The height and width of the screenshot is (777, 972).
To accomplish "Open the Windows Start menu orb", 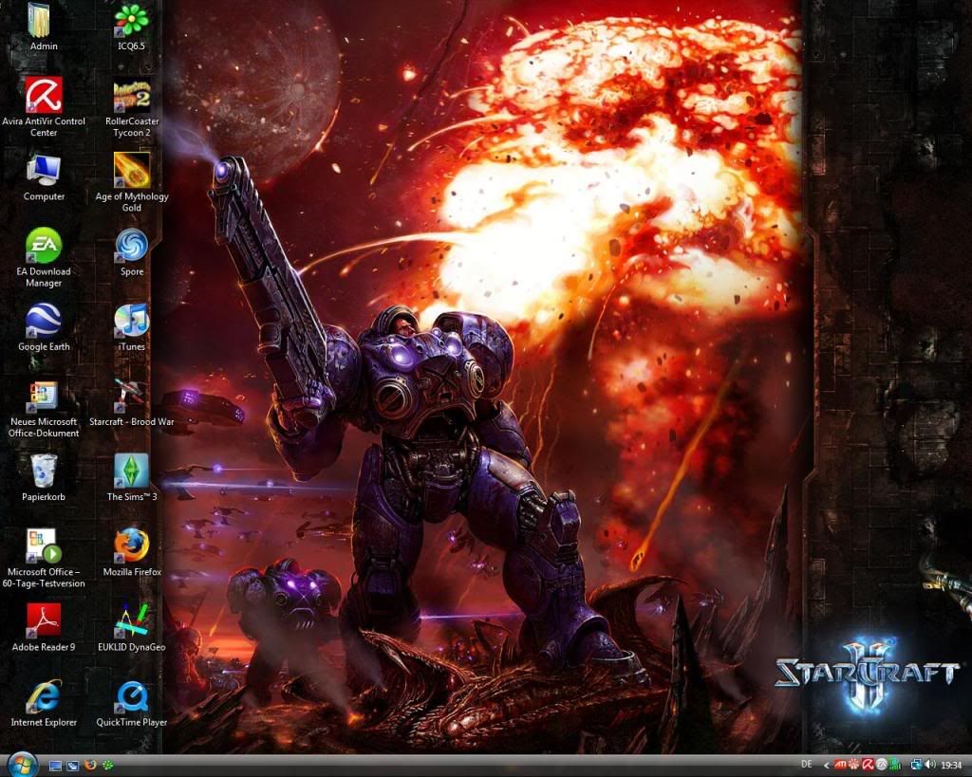I will 21,764.
